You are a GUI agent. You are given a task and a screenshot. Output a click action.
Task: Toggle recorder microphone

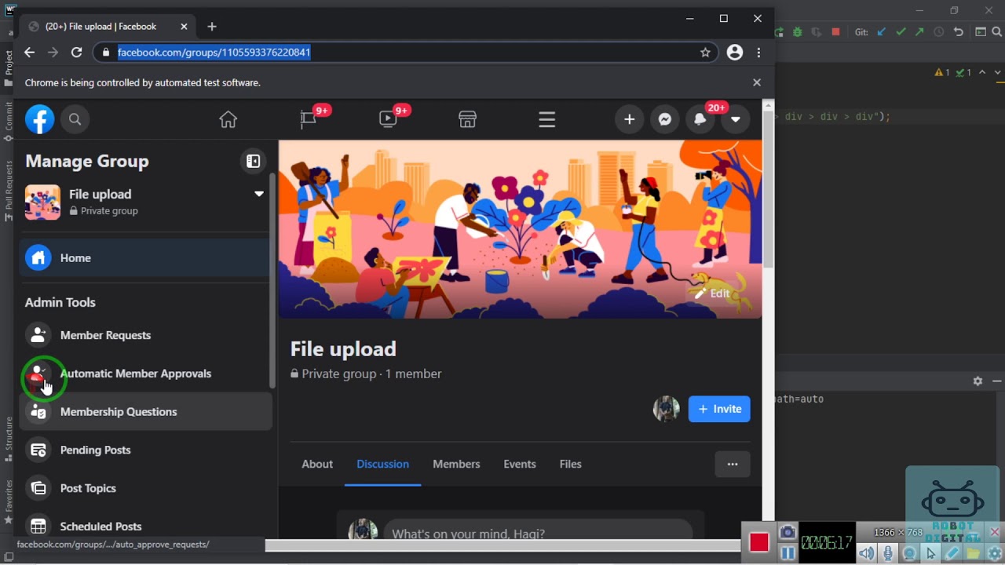click(888, 553)
